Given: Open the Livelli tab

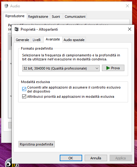Looking at the screenshot, I should pyautogui.click(x=37, y=40).
